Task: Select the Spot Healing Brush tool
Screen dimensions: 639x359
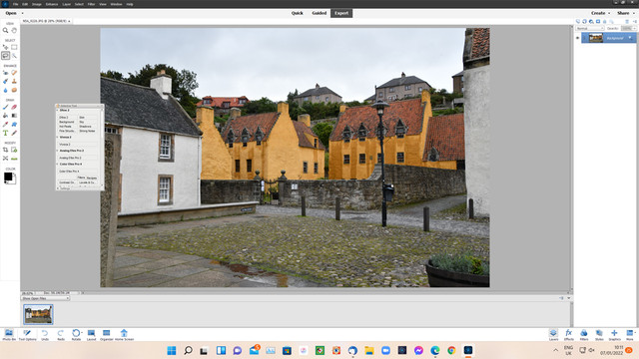Action: click(14, 73)
